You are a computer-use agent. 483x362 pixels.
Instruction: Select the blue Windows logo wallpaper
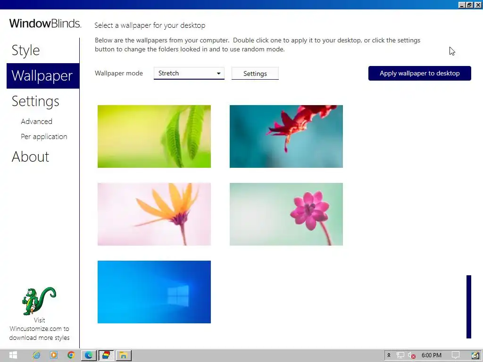pyautogui.click(x=154, y=292)
